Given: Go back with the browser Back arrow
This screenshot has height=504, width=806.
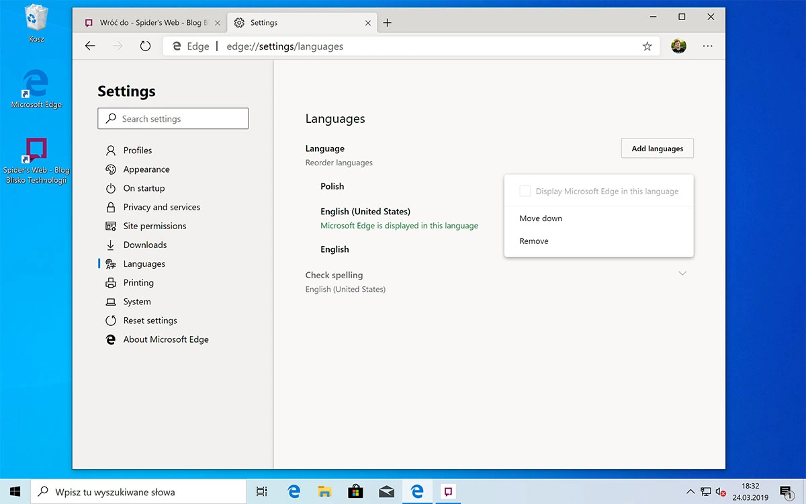Looking at the screenshot, I should [90, 46].
